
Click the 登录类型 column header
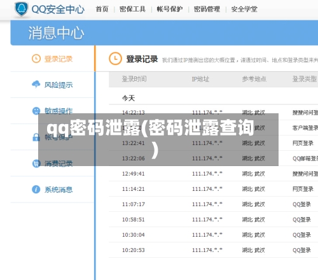[305, 79]
